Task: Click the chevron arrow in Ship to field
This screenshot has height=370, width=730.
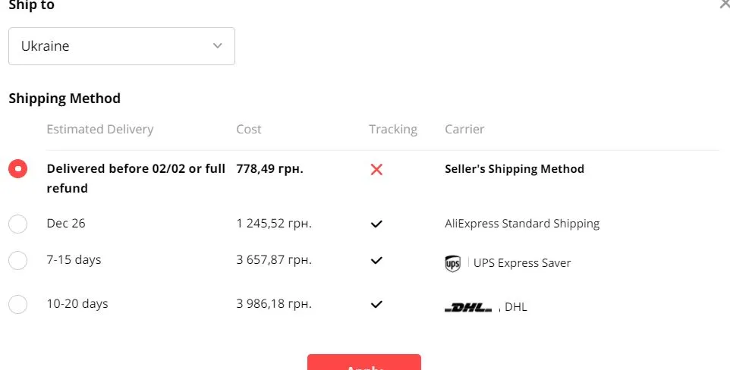Action: 218,46
